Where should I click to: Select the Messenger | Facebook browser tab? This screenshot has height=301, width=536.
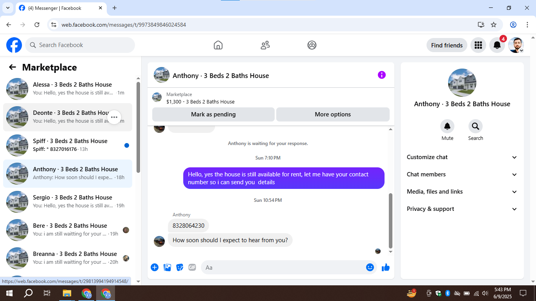(x=61, y=8)
